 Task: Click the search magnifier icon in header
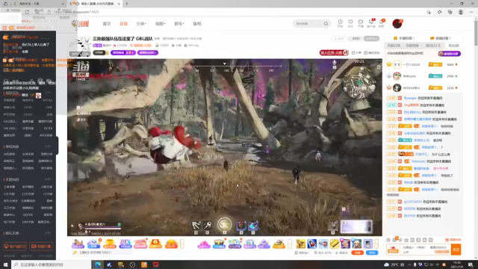[326, 24]
